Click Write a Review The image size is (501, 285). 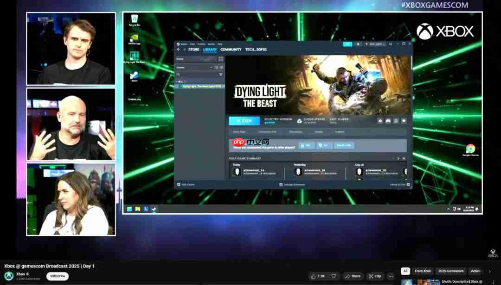click(344, 144)
